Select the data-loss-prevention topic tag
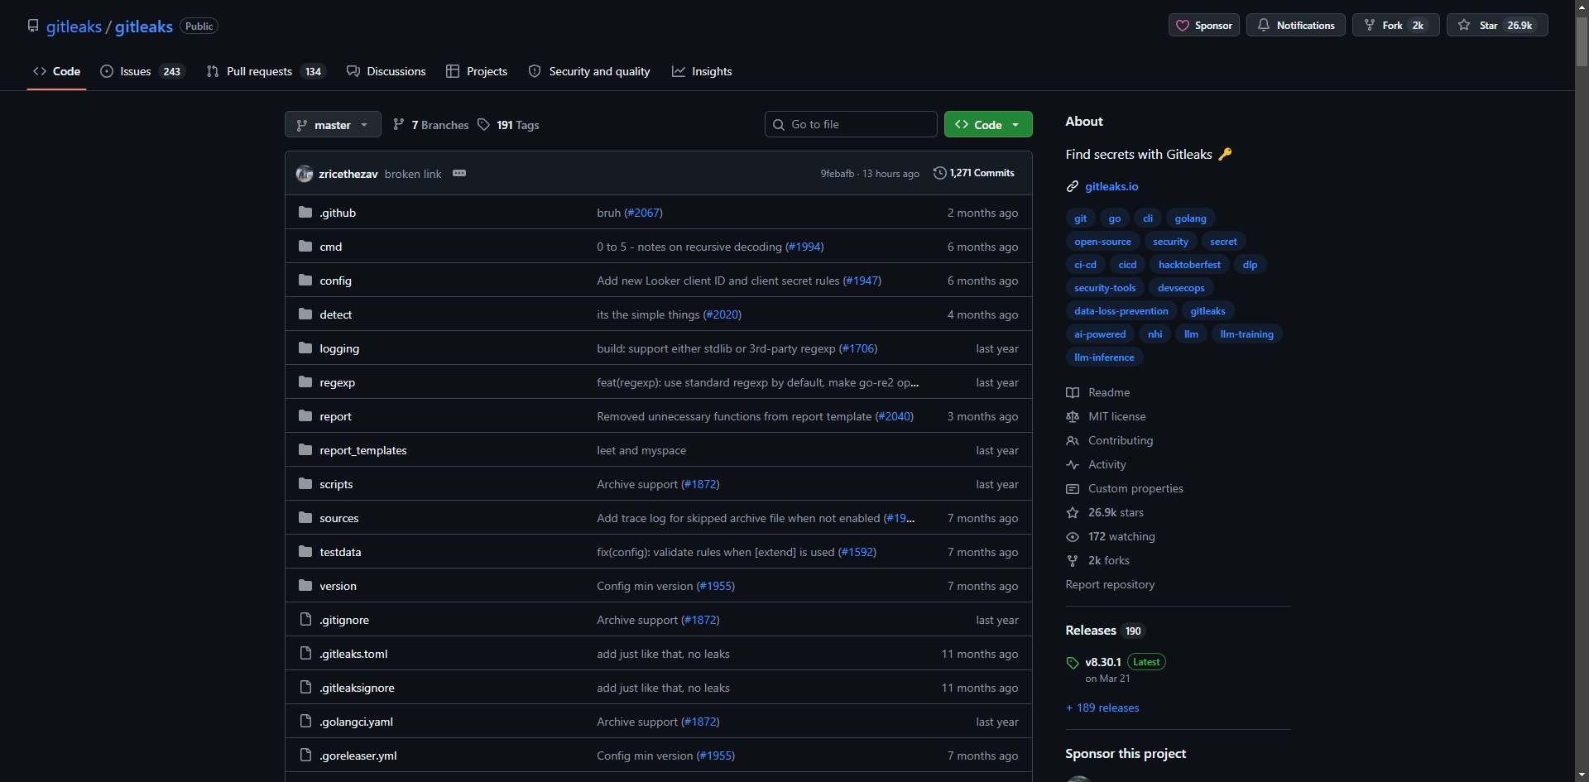1589x782 pixels. coord(1121,311)
